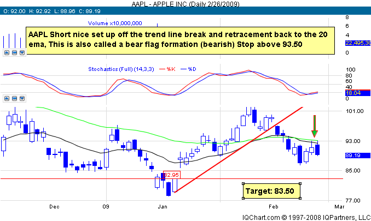This screenshot has height=221, width=371.
Task: Click the Feb date axis label
Action: [273, 207]
